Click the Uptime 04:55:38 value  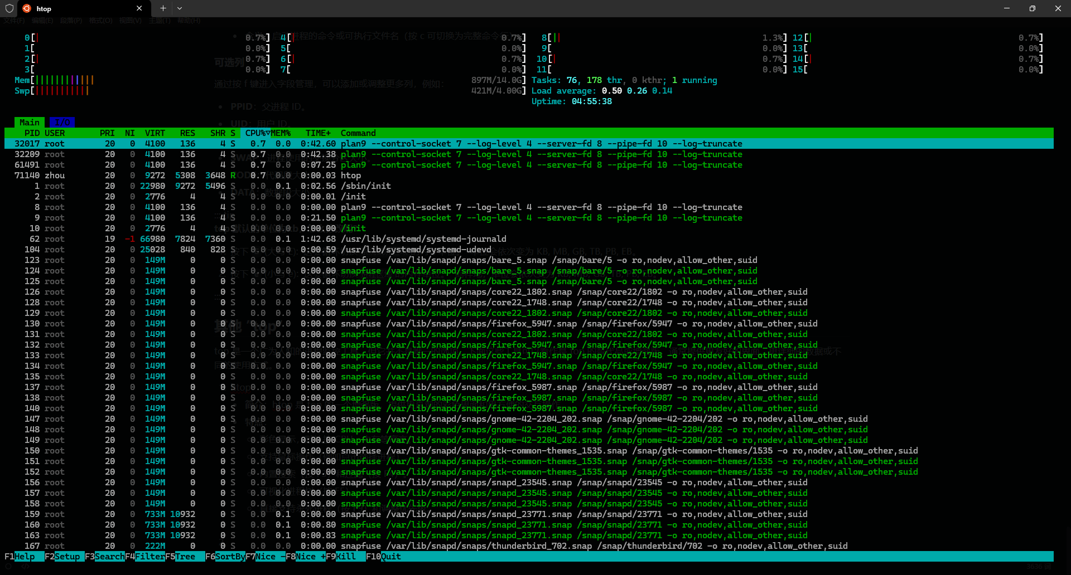(591, 101)
